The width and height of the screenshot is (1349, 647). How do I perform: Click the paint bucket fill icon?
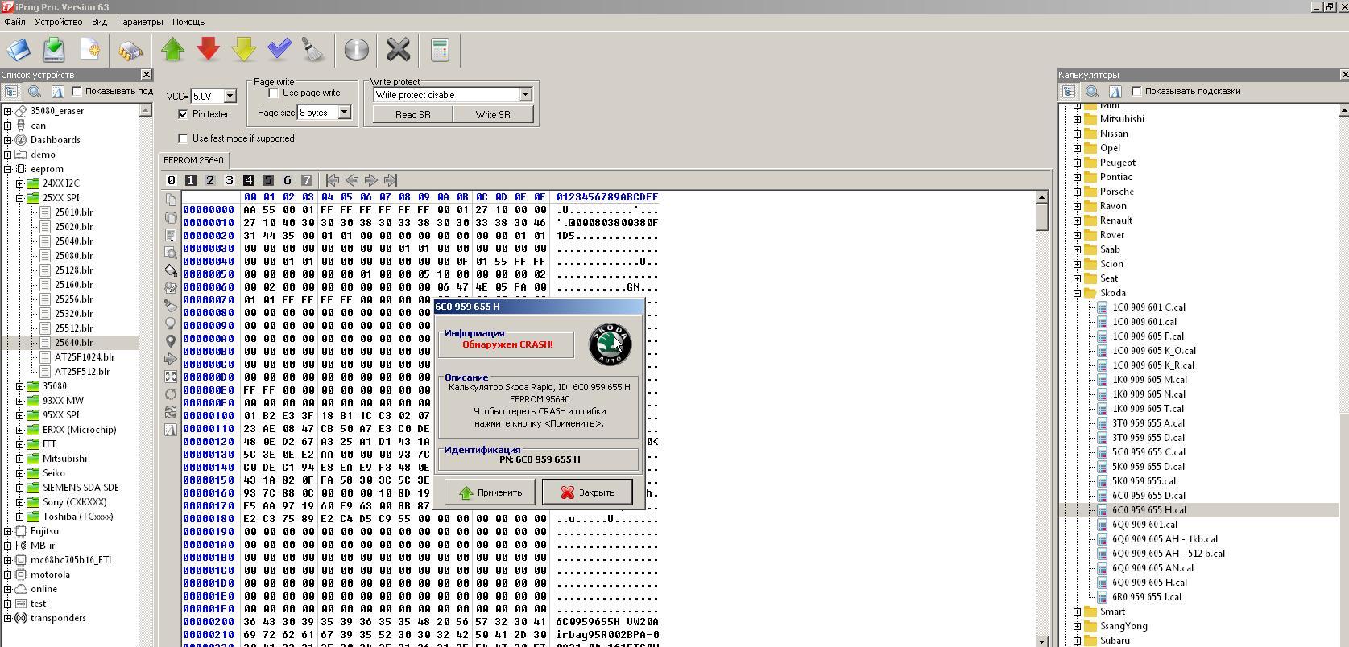[171, 270]
